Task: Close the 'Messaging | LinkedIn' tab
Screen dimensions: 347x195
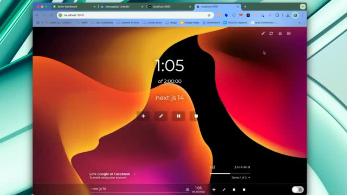Action: pyautogui.click(x=142, y=6)
